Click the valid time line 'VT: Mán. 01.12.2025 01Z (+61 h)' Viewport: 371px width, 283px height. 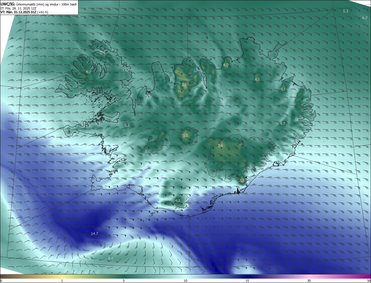24,12
